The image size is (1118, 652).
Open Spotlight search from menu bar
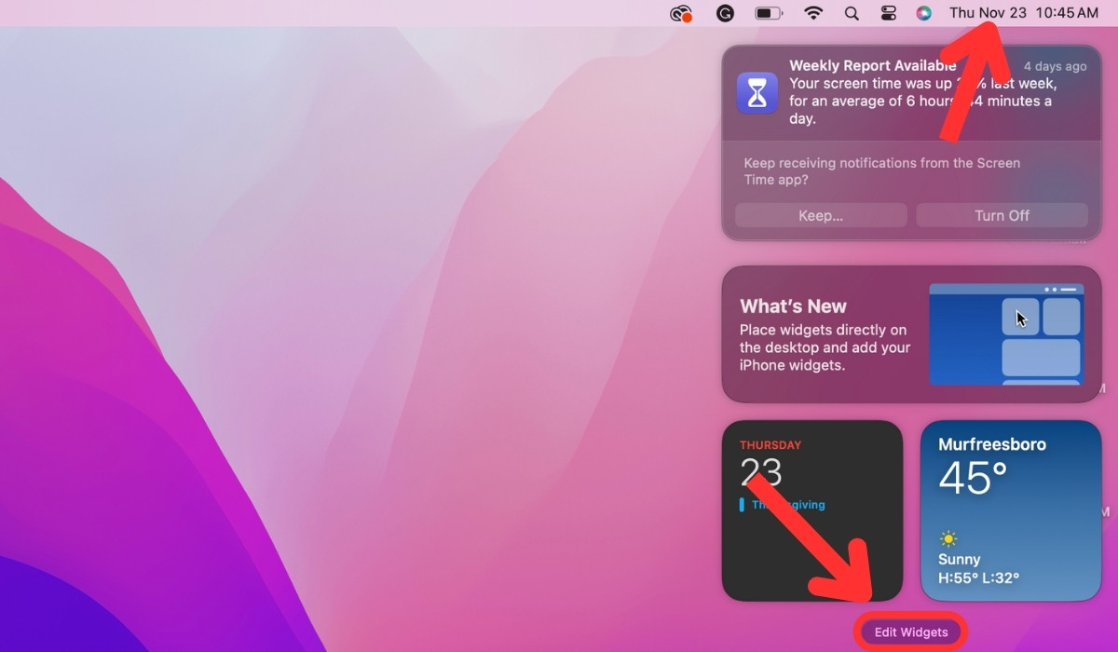[852, 13]
